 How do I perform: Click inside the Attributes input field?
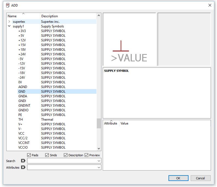point(64,168)
